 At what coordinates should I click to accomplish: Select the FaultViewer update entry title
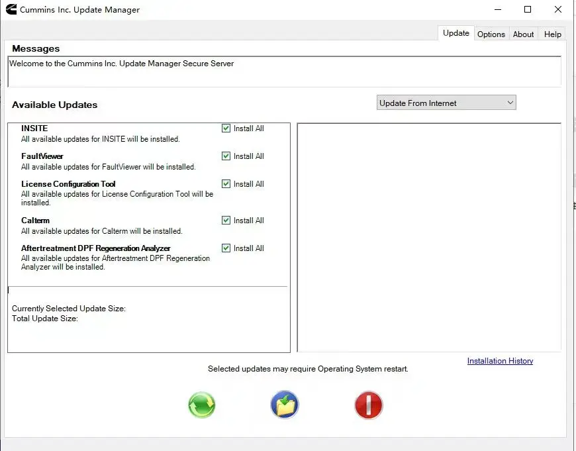click(42, 156)
